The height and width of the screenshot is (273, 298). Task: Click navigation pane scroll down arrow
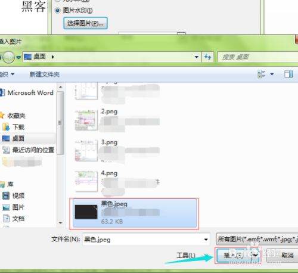(x=61, y=223)
